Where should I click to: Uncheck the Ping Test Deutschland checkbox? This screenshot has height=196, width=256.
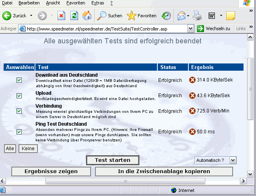[19, 132]
